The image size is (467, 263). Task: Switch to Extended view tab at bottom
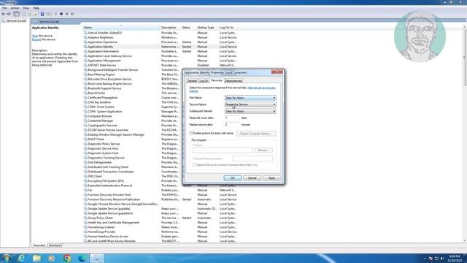coord(39,245)
